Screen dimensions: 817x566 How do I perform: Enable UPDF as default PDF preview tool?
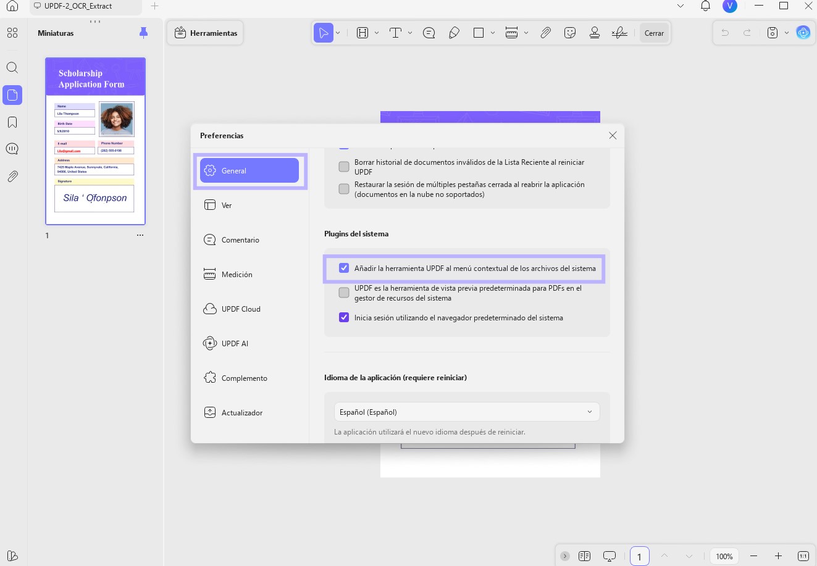click(x=344, y=293)
